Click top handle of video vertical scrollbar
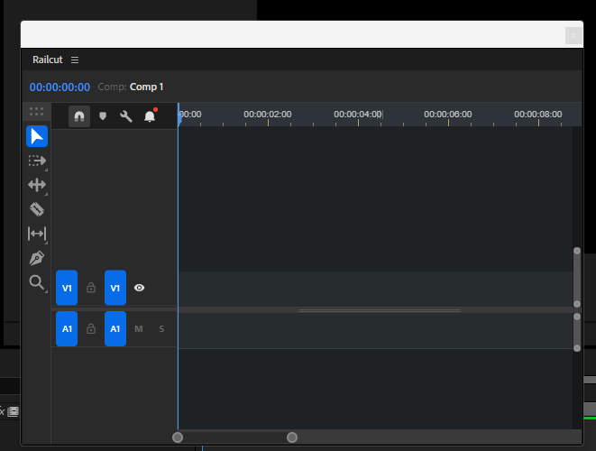Screen dimensions: 596x451 click(577, 251)
